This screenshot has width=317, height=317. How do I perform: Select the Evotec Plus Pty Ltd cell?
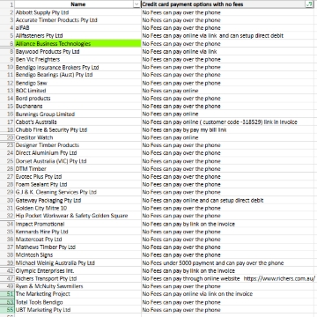pyautogui.click(x=77, y=177)
